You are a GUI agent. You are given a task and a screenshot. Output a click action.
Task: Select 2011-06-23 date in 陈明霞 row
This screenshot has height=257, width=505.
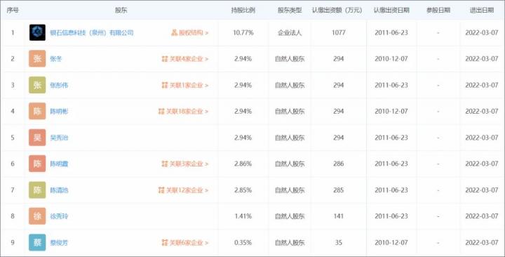pyautogui.click(x=391, y=164)
